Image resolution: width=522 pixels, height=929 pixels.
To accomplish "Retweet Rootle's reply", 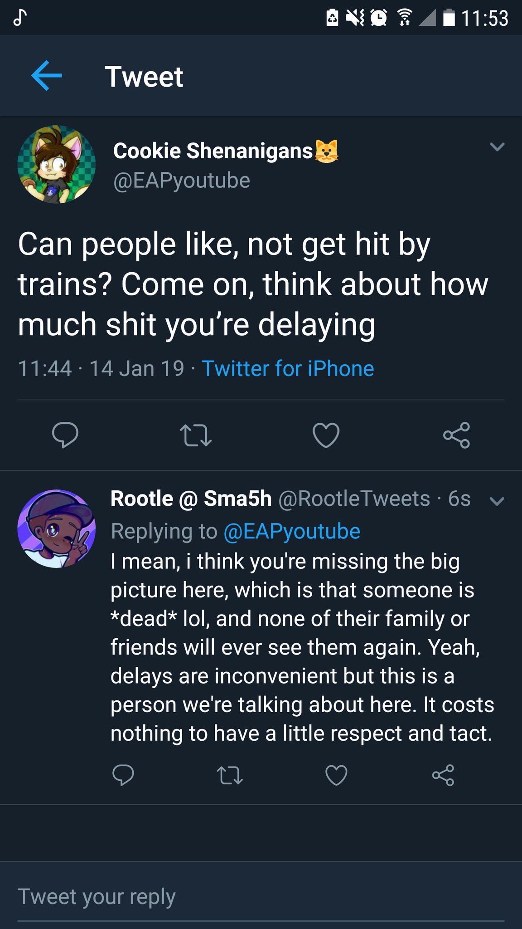I will 230,775.
